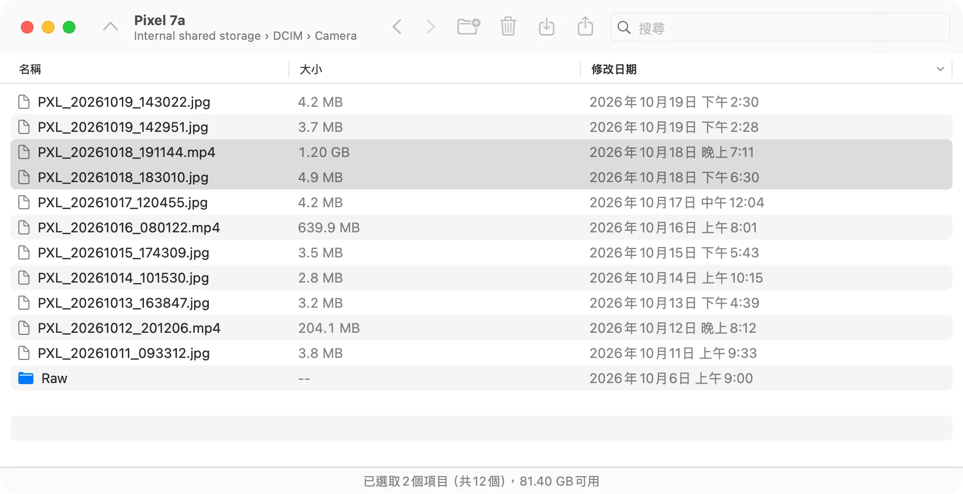
Task: Select file PXL_20261017_120455.jpg
Action: coord(122,203)
